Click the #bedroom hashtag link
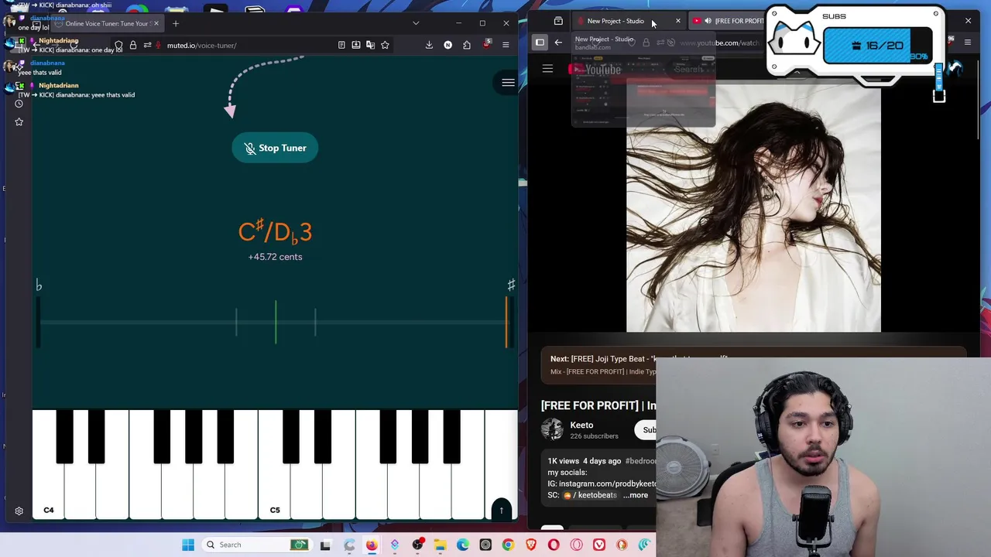This screenshot has width=991, height=557. click(640, 461)
